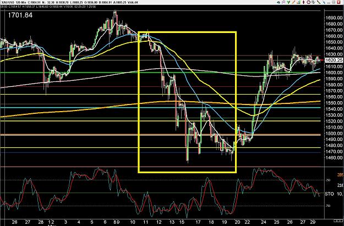Click the L:1800.25 low value
The height and width of the screenshot is (226, 344).
coord(76,2)
